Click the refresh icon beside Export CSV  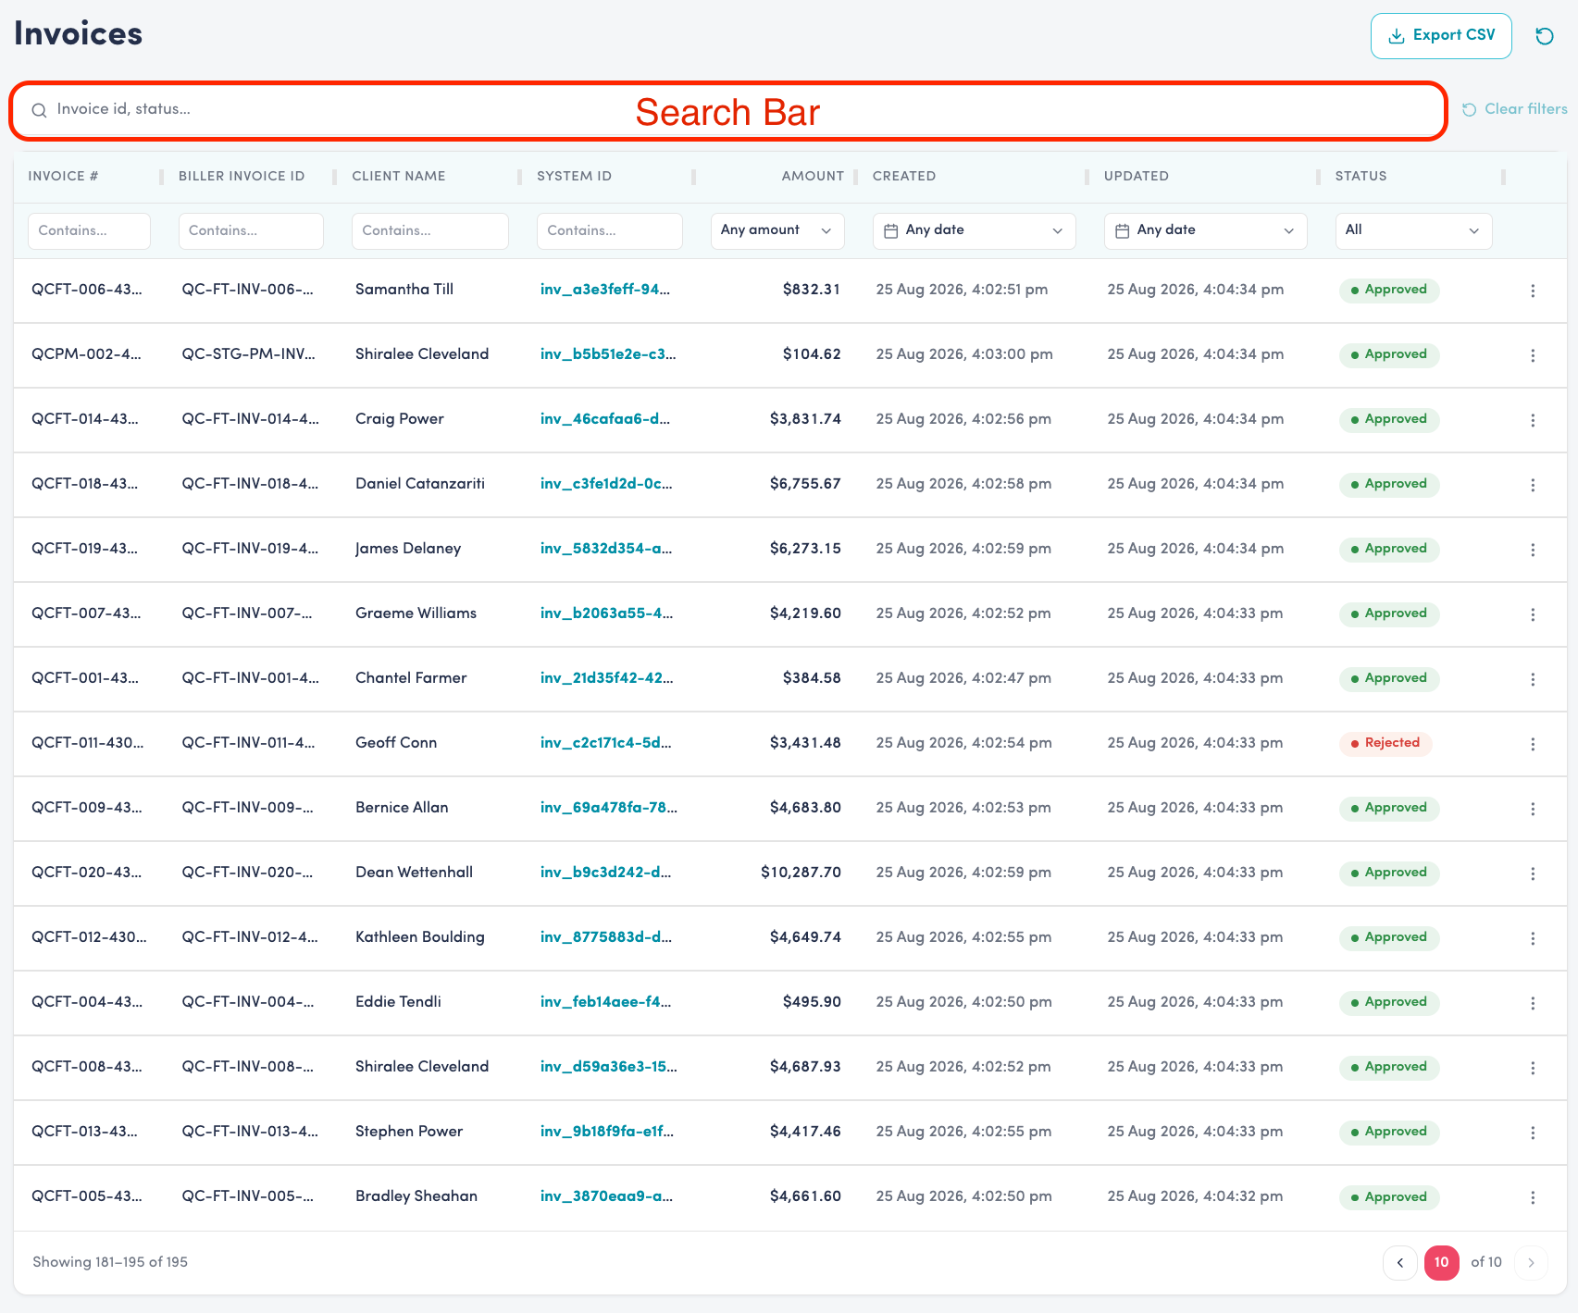click(1544, 36)
